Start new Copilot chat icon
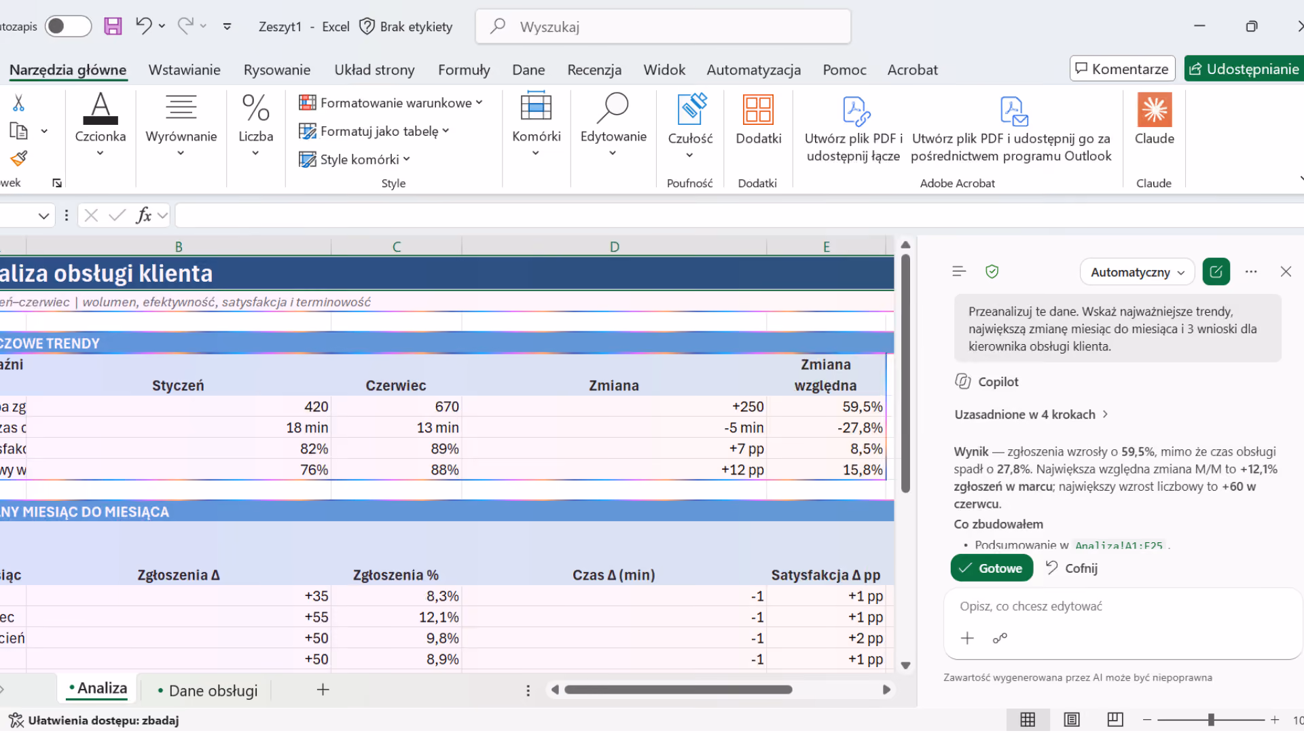 pos(1216,272)
